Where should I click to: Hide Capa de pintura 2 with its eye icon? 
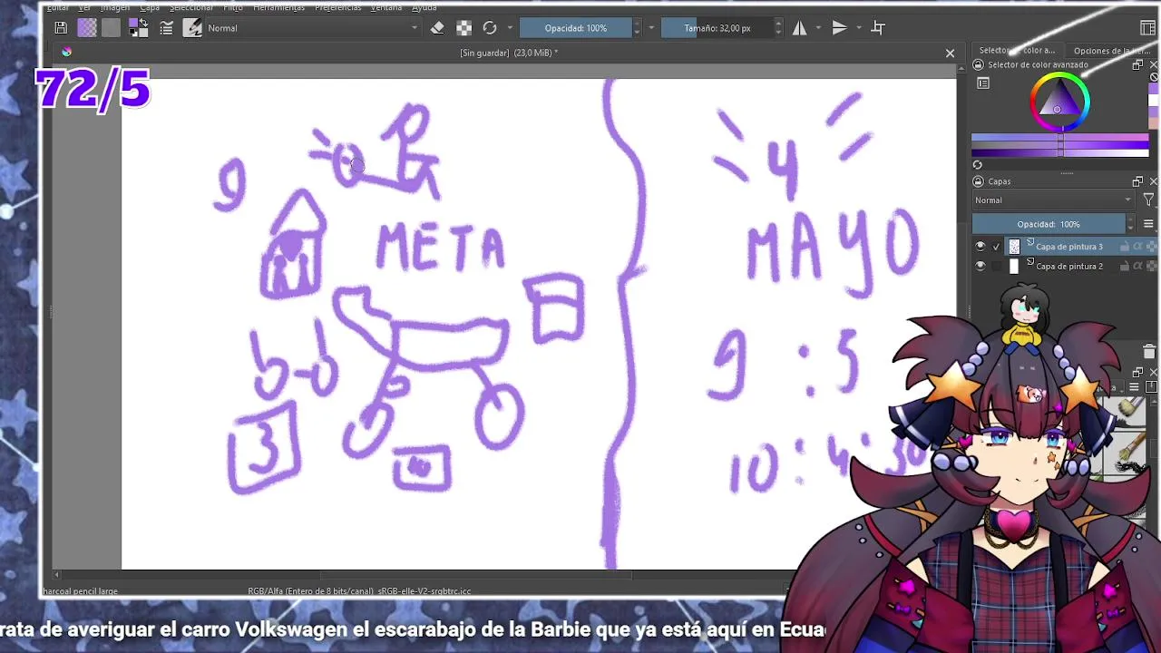tap(980, 267)
